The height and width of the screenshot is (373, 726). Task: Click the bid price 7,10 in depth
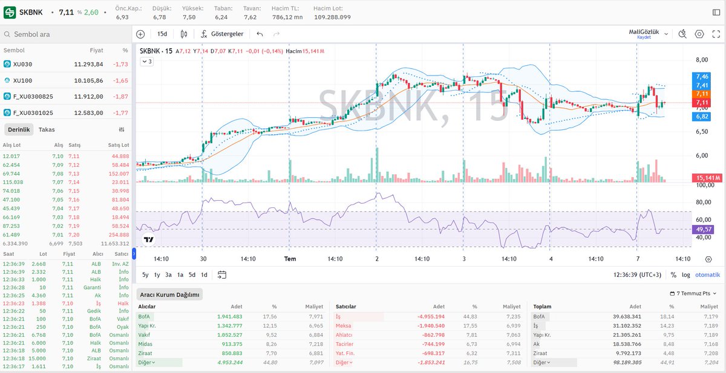click(57, 156)
